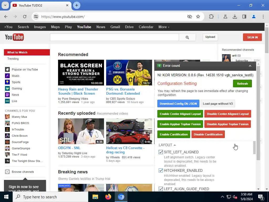The width and height of the screenshot is (269, 202).
Task: Click Enable Center Aligned Layout
Action: pos(180,114)
